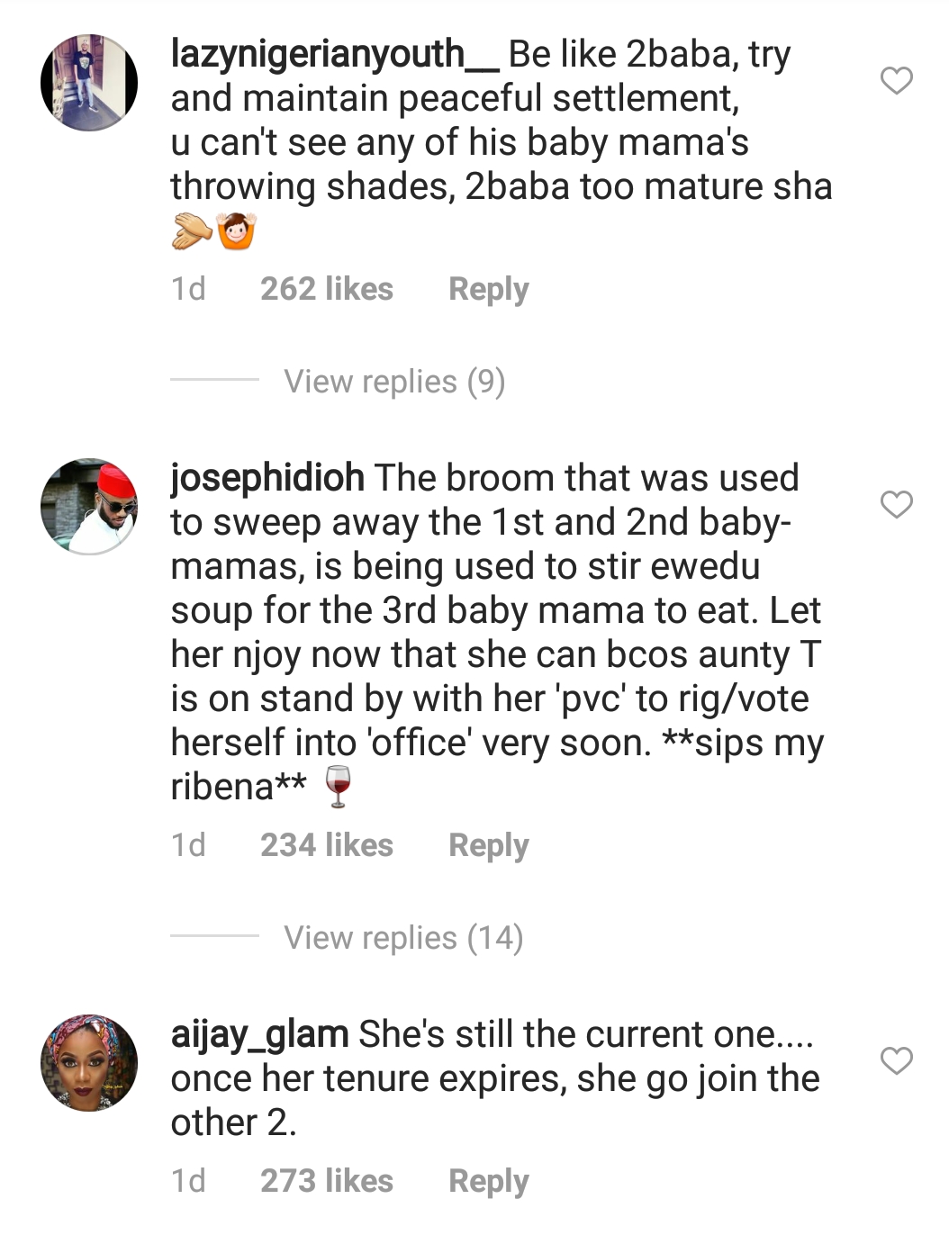The image size is (949, 1244).
Task: Open lazynigerianyouth__ profile picture
Action: coord(89,83)
